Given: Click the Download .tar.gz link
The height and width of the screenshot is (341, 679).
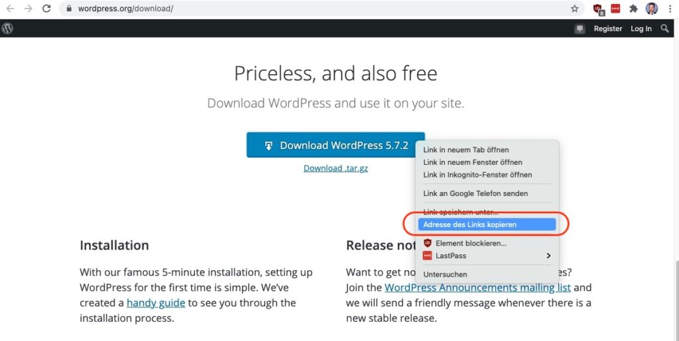Looking at the screenshot, I should [336, 168].
